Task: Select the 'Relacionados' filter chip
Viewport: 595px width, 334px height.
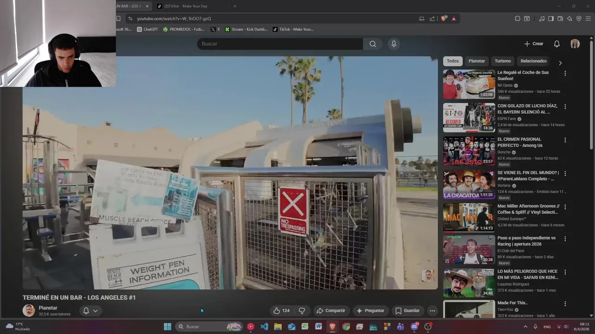Action: tap(534, 61)
